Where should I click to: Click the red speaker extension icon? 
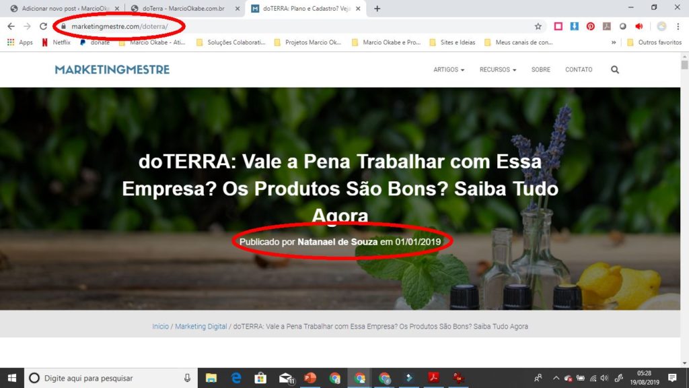point(639,26)
